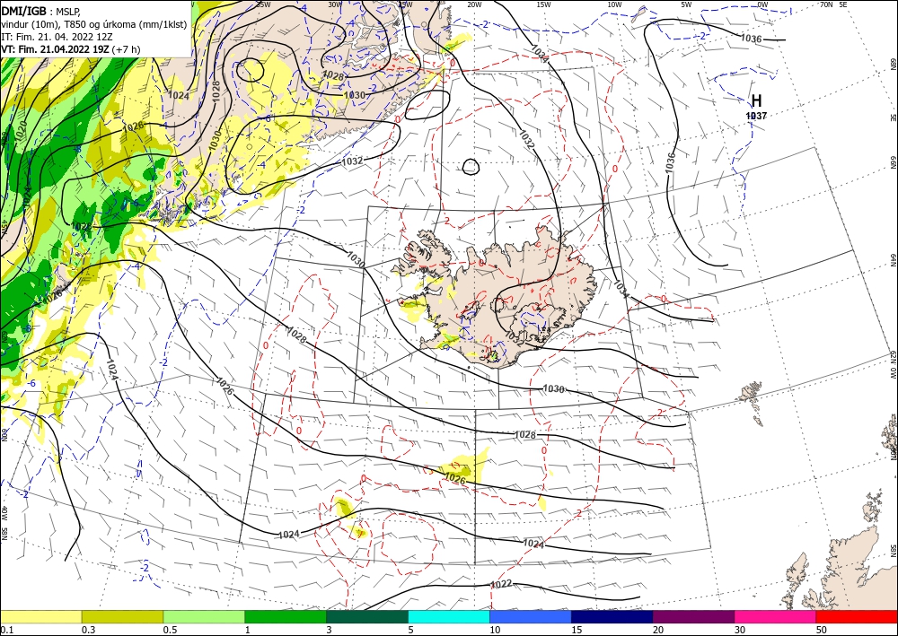This screenshot has height=636, width=898.
Task: Click the high pressure 'H' symbol
Action: coord(756,101)
